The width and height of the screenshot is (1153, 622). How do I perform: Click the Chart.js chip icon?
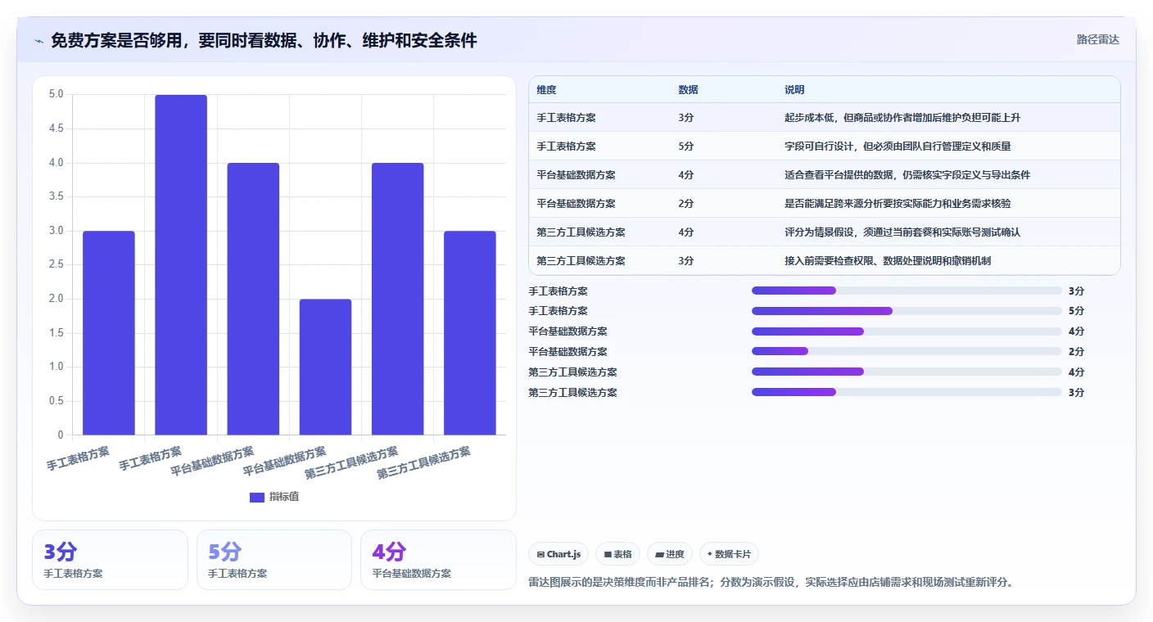point(540,554)
